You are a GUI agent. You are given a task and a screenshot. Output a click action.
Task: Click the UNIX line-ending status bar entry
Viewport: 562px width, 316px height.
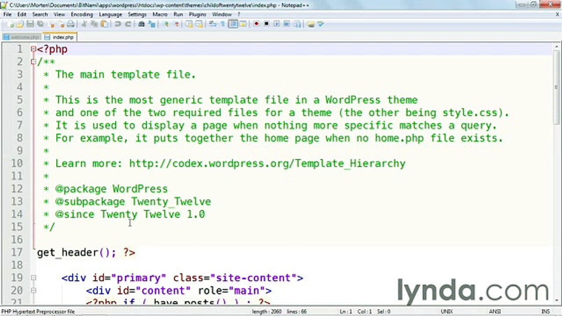point(447,312)
